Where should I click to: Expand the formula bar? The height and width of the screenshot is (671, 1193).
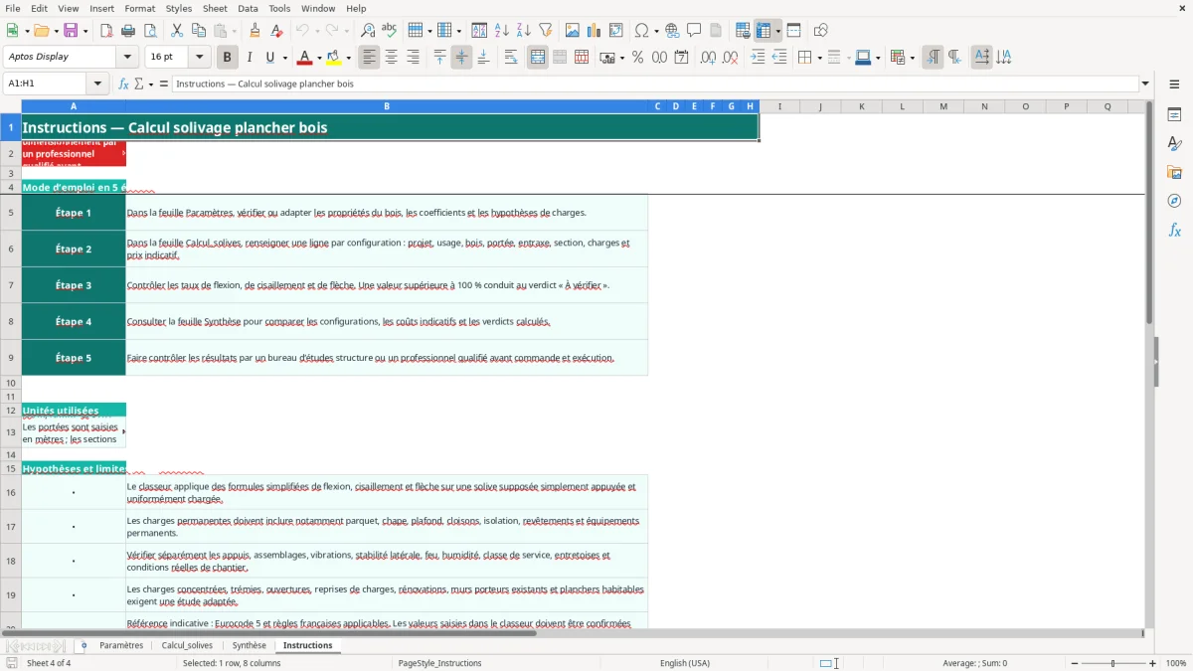click(x=1145, y=84)
